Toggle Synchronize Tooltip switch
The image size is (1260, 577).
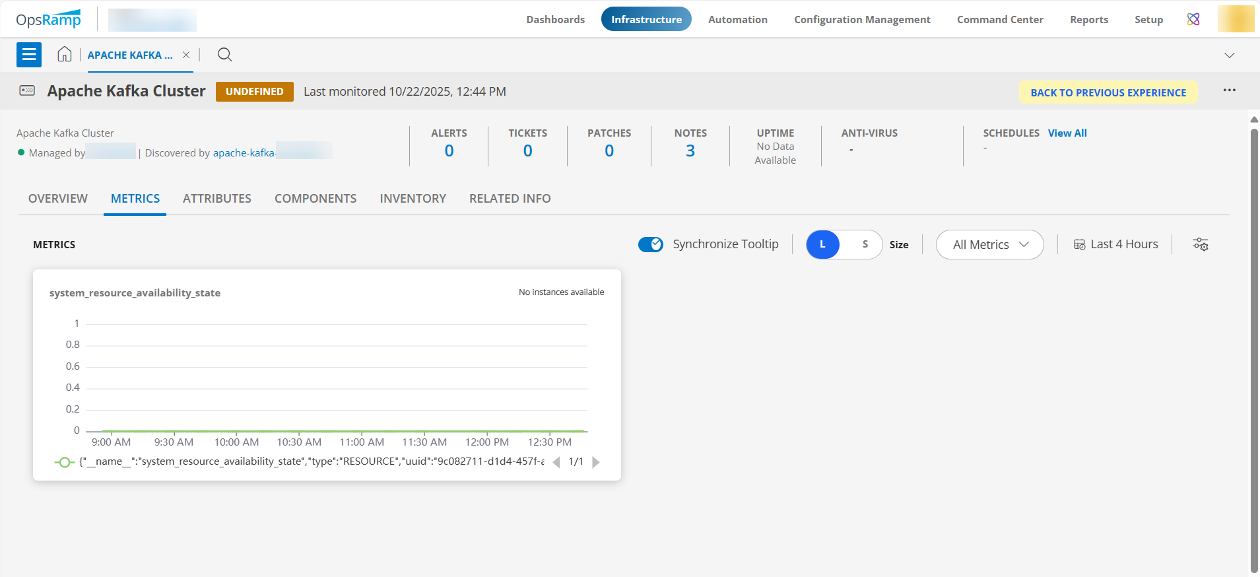point(651,245)
